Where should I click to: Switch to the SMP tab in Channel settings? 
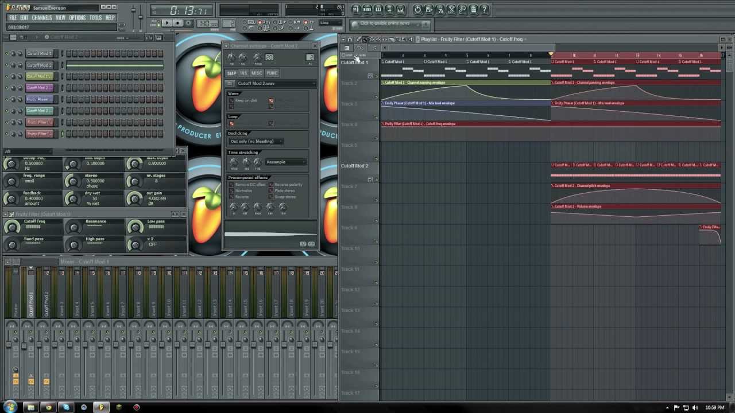pos(231,73)
